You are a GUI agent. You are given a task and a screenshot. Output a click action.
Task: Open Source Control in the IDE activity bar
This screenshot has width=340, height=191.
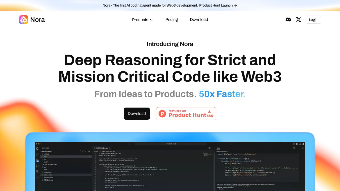(37, 160)
